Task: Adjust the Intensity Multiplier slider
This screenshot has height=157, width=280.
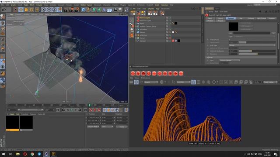Action: click(x=257, y=51)
